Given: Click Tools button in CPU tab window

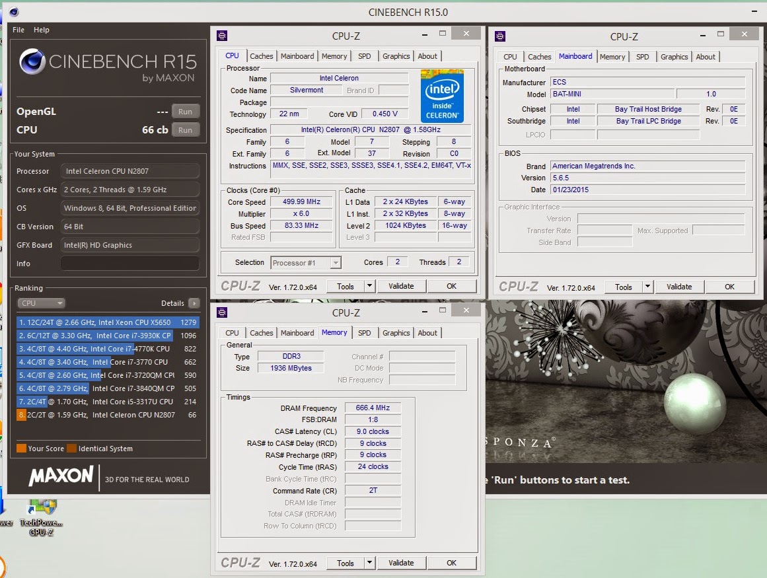Looking at the screenshot, I should click(346, 286).
